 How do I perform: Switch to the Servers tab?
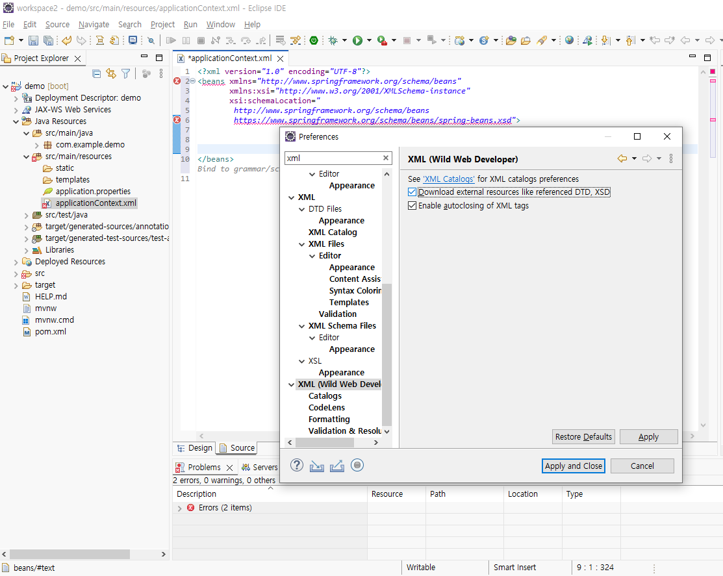click(x=260, y=468)
